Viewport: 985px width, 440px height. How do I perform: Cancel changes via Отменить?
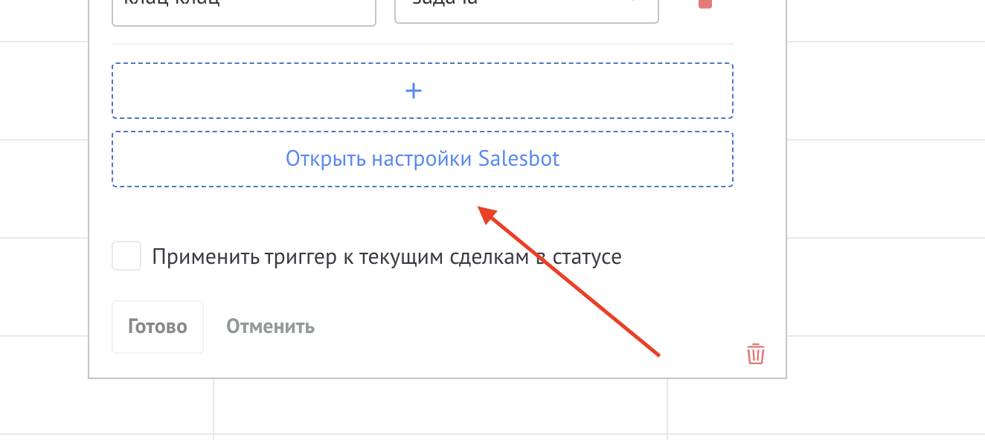pyautogui.click(x=270, y=327)
